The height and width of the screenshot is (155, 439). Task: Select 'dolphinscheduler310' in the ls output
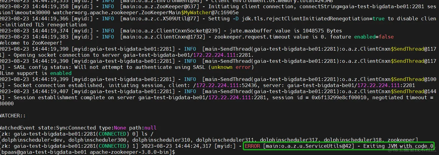point(161,140)
